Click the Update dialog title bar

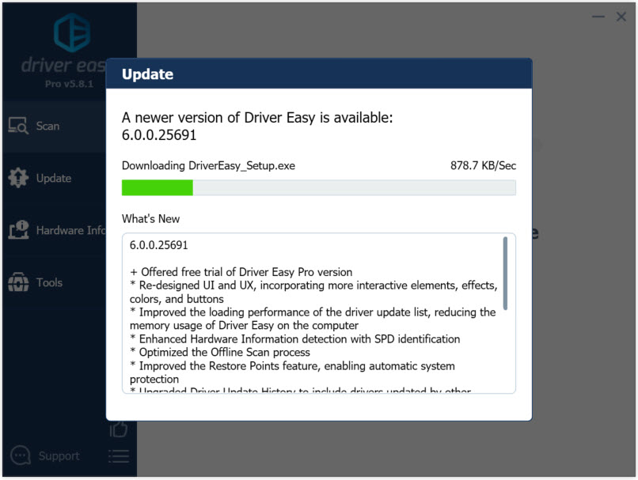pyautogui.click(x=318, y=74)
